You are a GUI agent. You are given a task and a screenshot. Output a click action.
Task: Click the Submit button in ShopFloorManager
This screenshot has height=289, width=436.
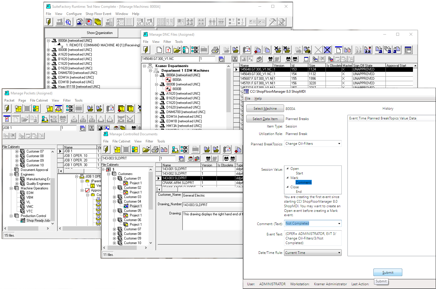coord(388,273)
